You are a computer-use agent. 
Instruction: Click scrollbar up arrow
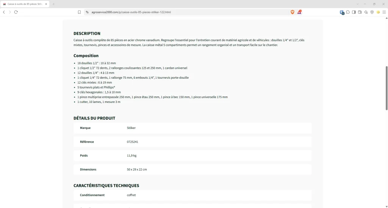(386, 18)
